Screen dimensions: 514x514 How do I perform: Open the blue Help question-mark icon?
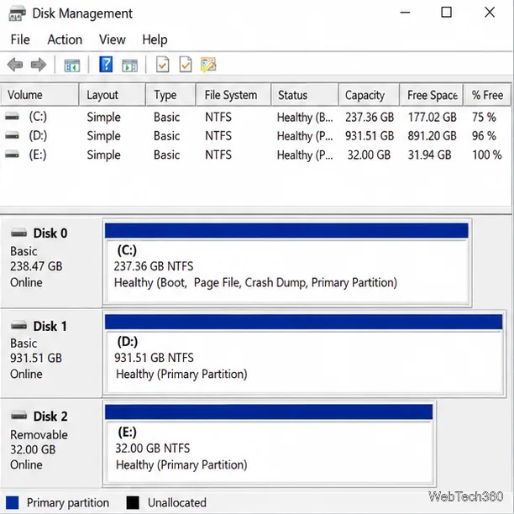pyautogui.click(x=106, y=64)
